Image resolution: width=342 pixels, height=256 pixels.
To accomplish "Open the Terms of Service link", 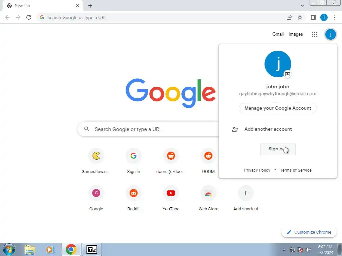I will click(296, 170).
